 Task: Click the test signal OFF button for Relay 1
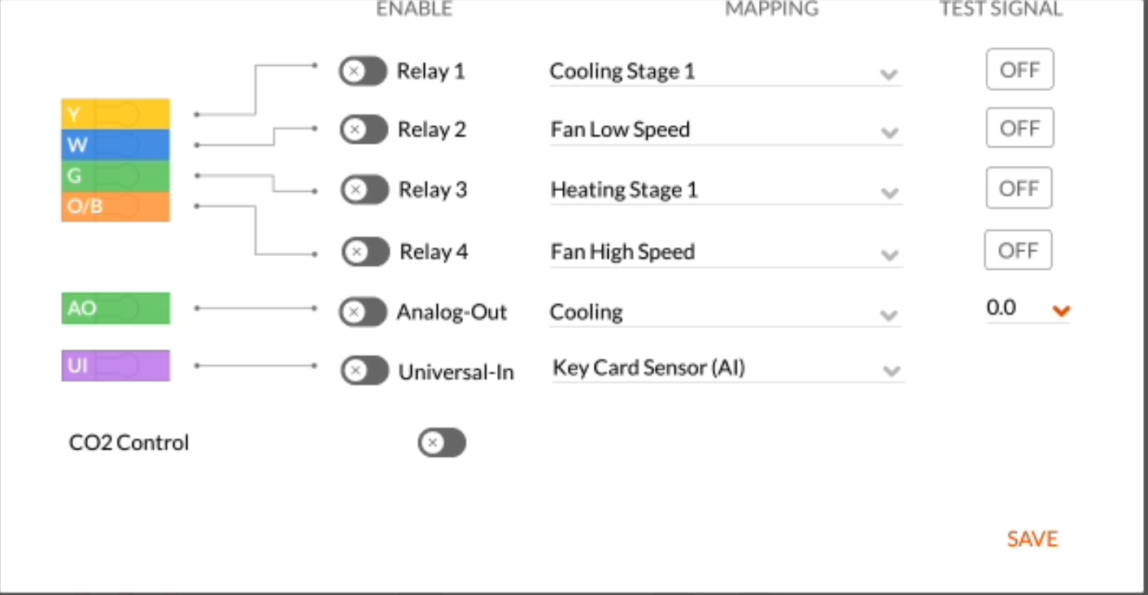1019,69
